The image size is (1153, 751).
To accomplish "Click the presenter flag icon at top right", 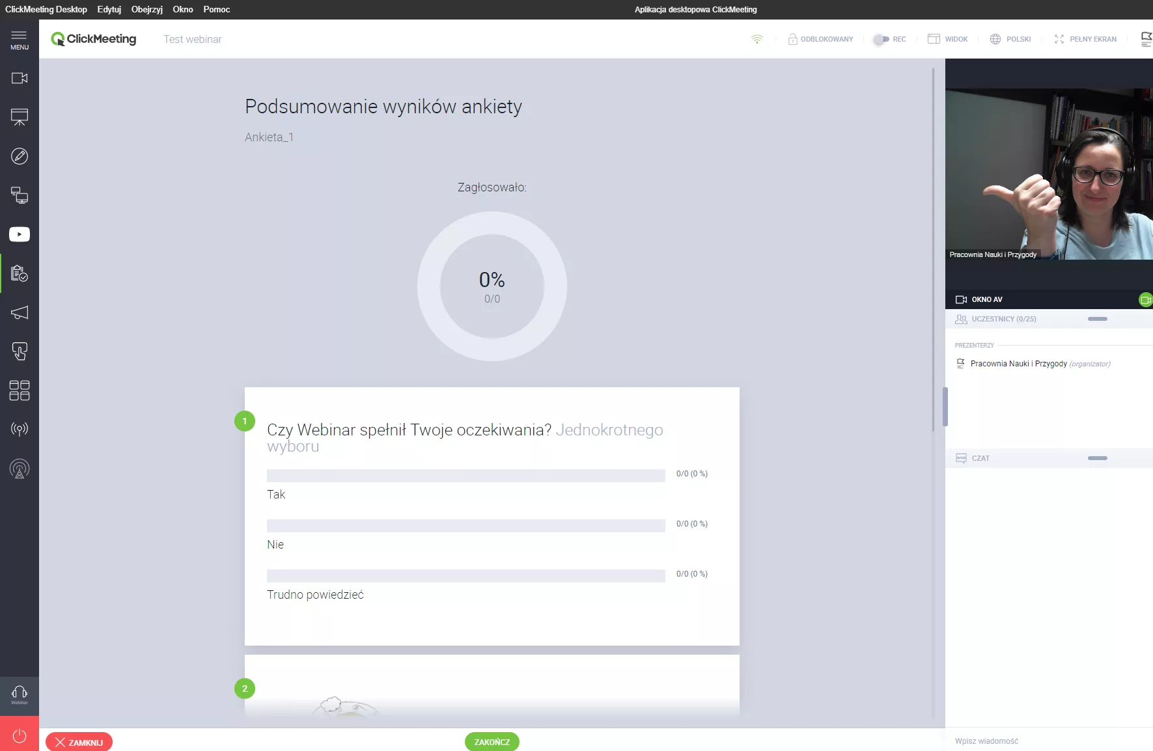I will coord(1146,39).
